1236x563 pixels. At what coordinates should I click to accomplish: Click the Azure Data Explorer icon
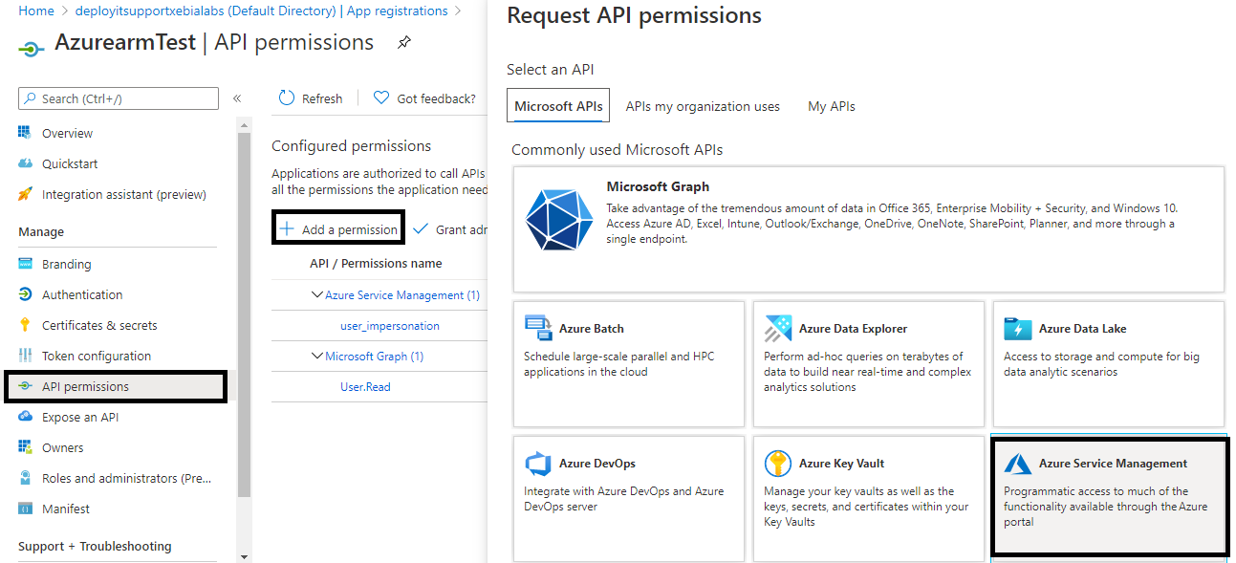click(778, 328)
